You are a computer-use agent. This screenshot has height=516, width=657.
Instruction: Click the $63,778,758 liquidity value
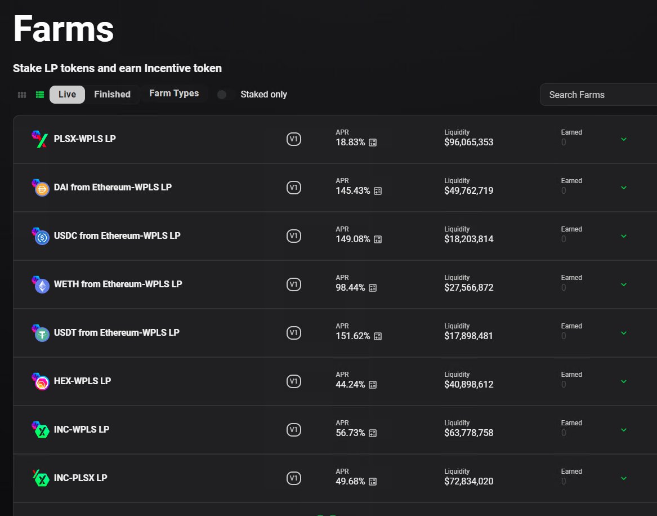pos(469,433)
